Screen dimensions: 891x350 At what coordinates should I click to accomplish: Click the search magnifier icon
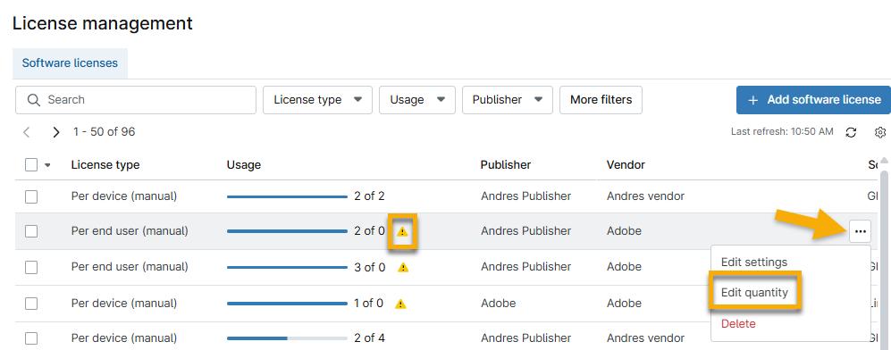[x=34, y=100]
